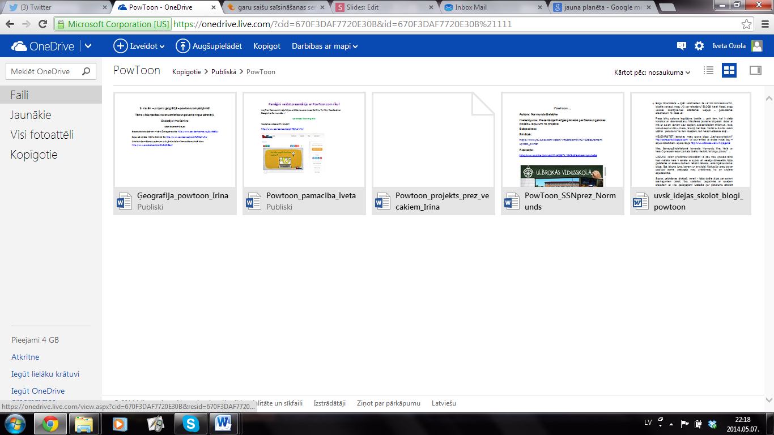Image resolution: width=774 pixels, height=435 pixels.
Task: Click the Kopīgotie breadcrumb link
Action: click(x=186, y=72)
